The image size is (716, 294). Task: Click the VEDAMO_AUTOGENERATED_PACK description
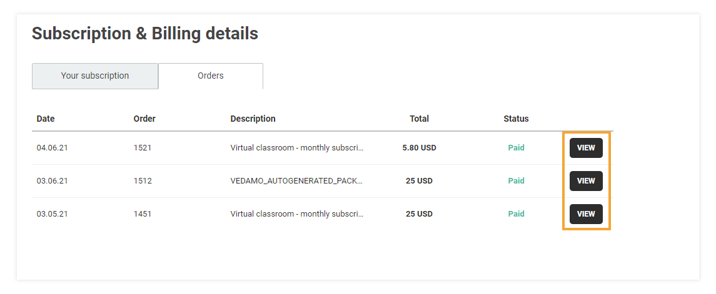297,181
